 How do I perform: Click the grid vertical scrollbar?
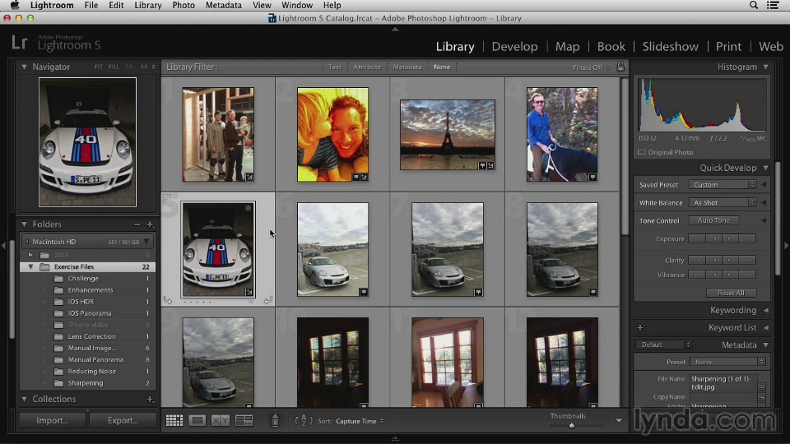click(625, 156)
